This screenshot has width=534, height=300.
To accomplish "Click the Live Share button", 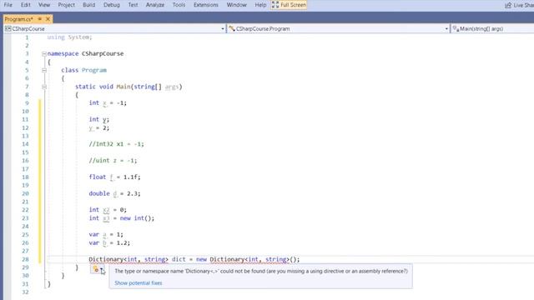I will [519, 5].
